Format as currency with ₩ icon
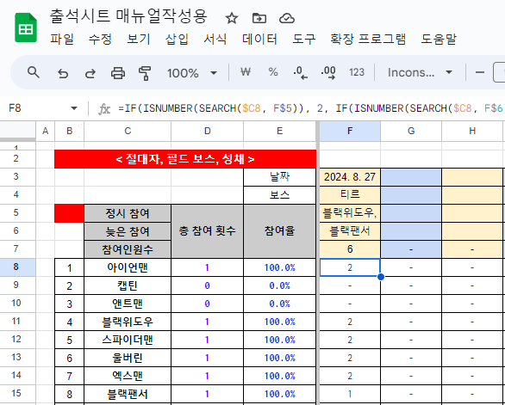 246,71
